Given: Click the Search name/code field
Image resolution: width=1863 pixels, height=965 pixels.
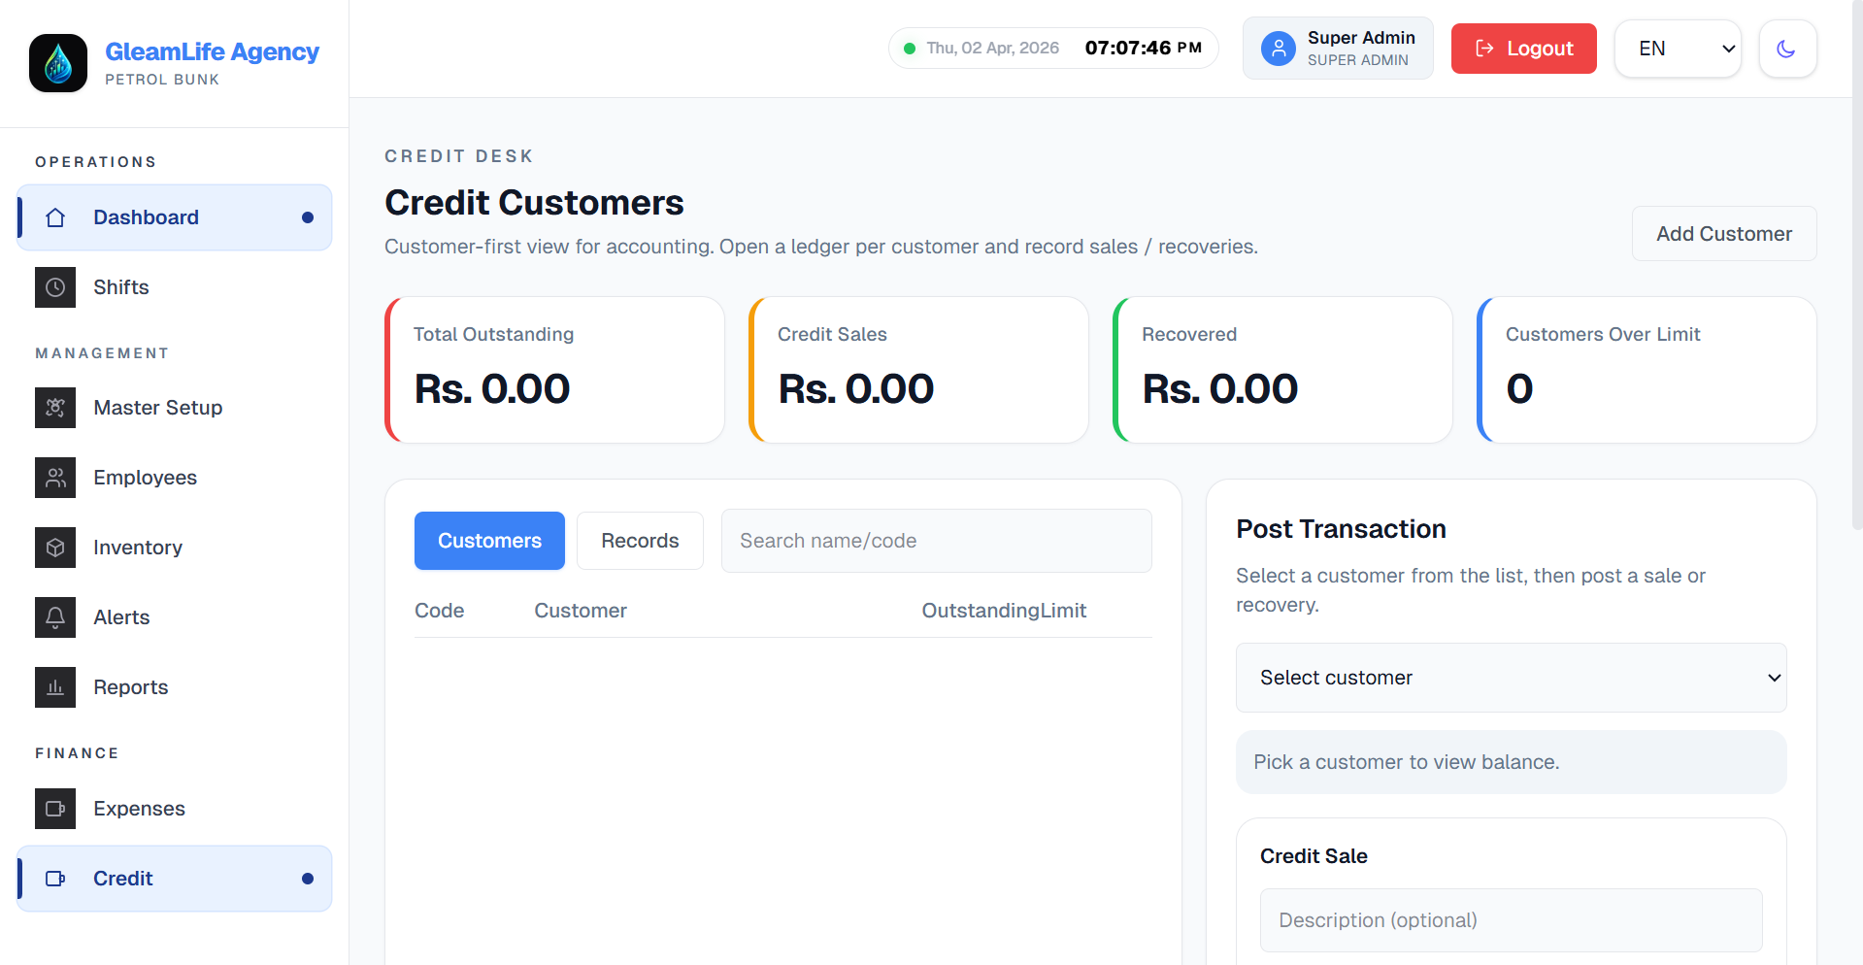Looking at the screenshot, I should point(936,541).
